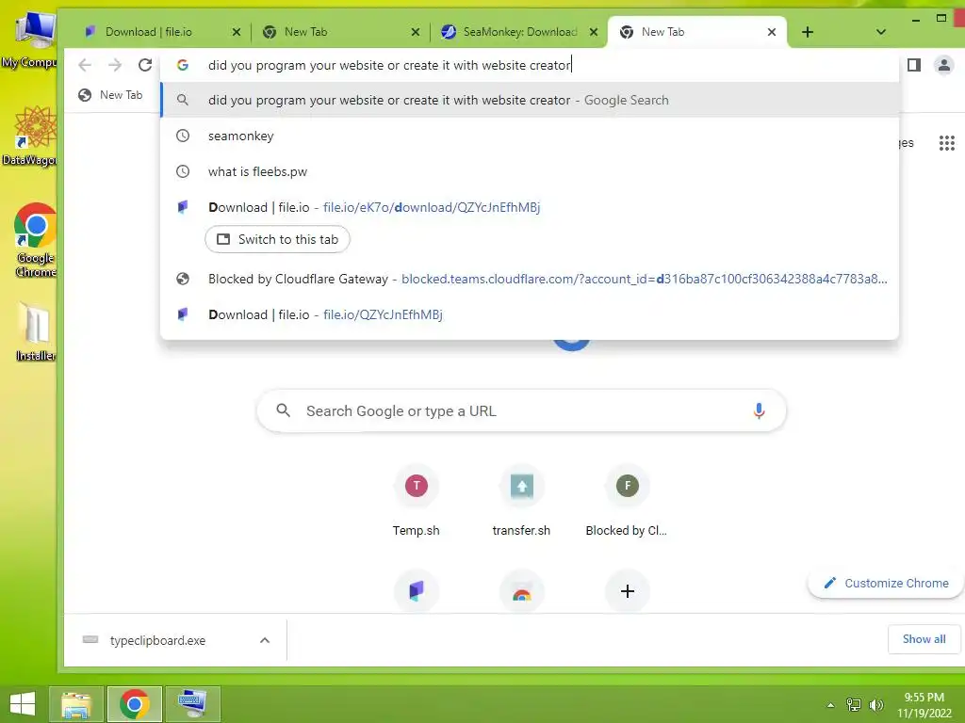Click Show all downloads button
The width and height of the screenshot is (965, 723).
[924, 639]
